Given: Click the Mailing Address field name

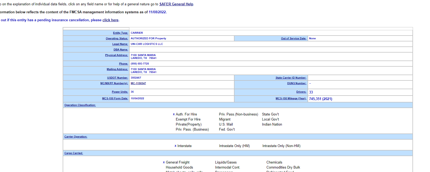Looking at the screenshot, I should (x=117, y=69).
